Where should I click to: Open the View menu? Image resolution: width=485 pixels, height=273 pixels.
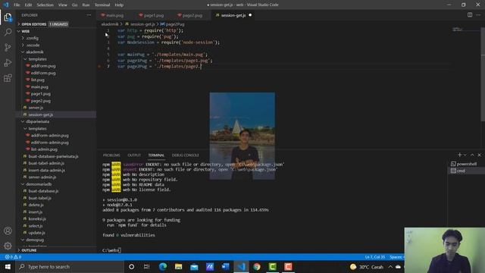click(x=63, y=5)
